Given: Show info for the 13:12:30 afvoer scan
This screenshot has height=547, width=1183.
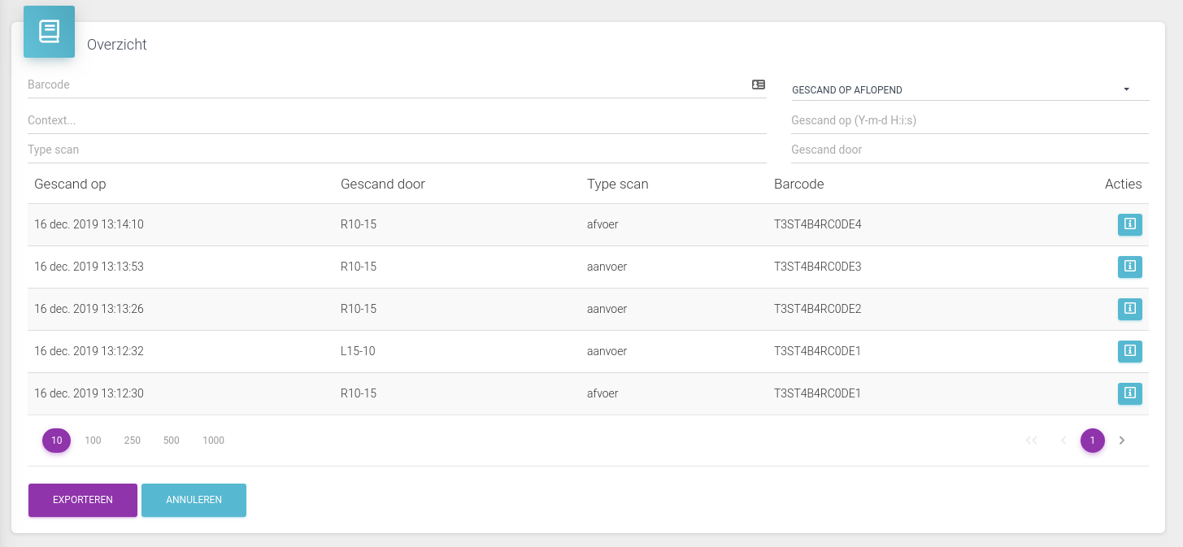Looking at the screenshot, I should pos(1129,393).
